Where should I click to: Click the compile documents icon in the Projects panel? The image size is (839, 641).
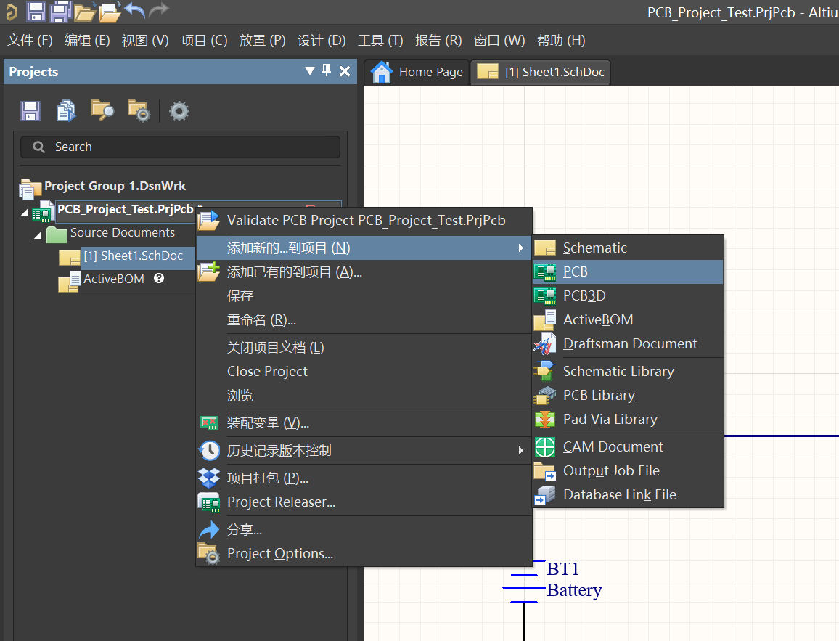[66, 111]
